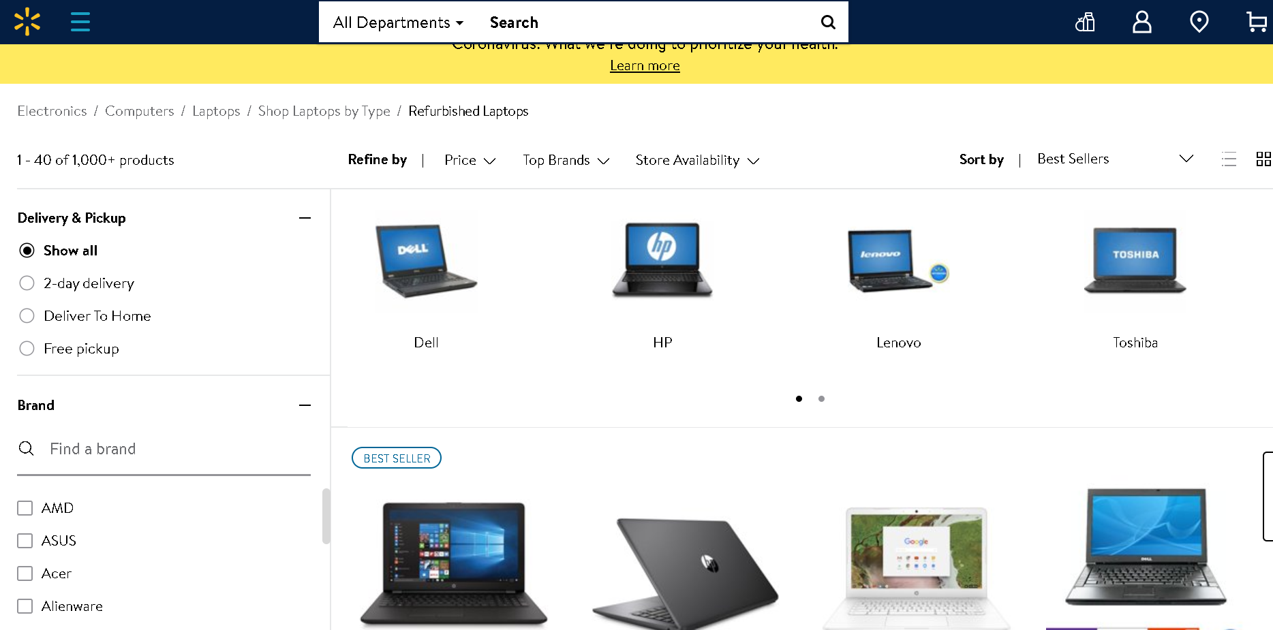1273x630 pixels.
Task: Open the All Departments dropdown
Action: [x=398, y=22]
